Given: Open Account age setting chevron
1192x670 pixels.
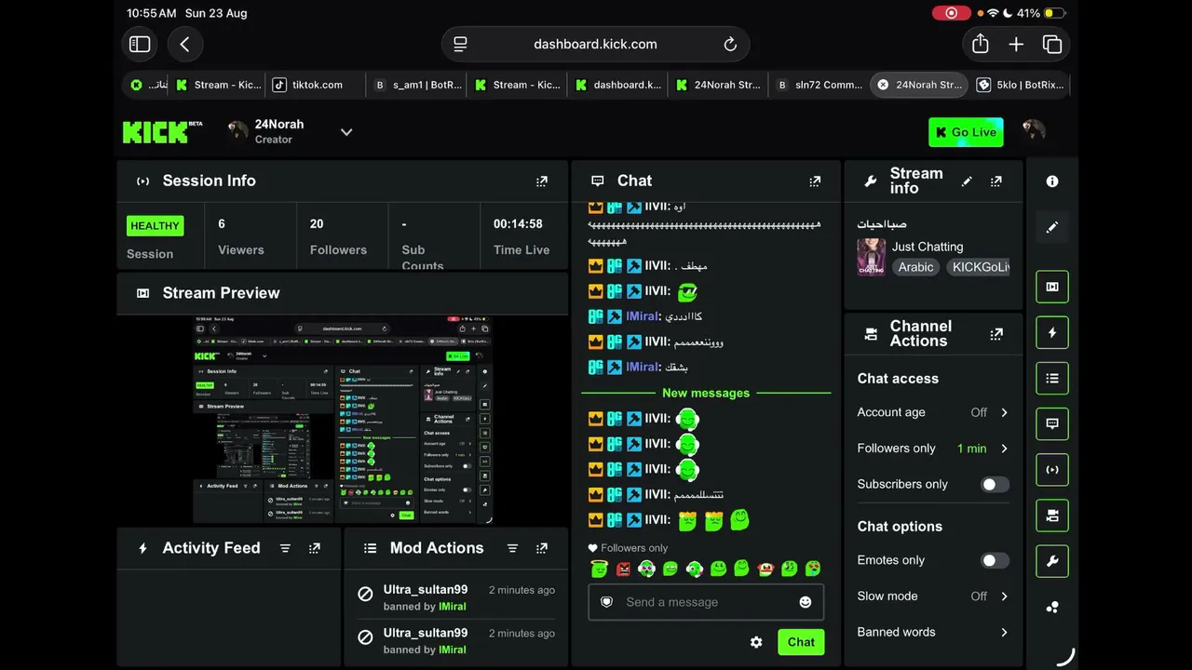Looking at the screenshot, I should pyautogui.click(x=1004, y=412).
